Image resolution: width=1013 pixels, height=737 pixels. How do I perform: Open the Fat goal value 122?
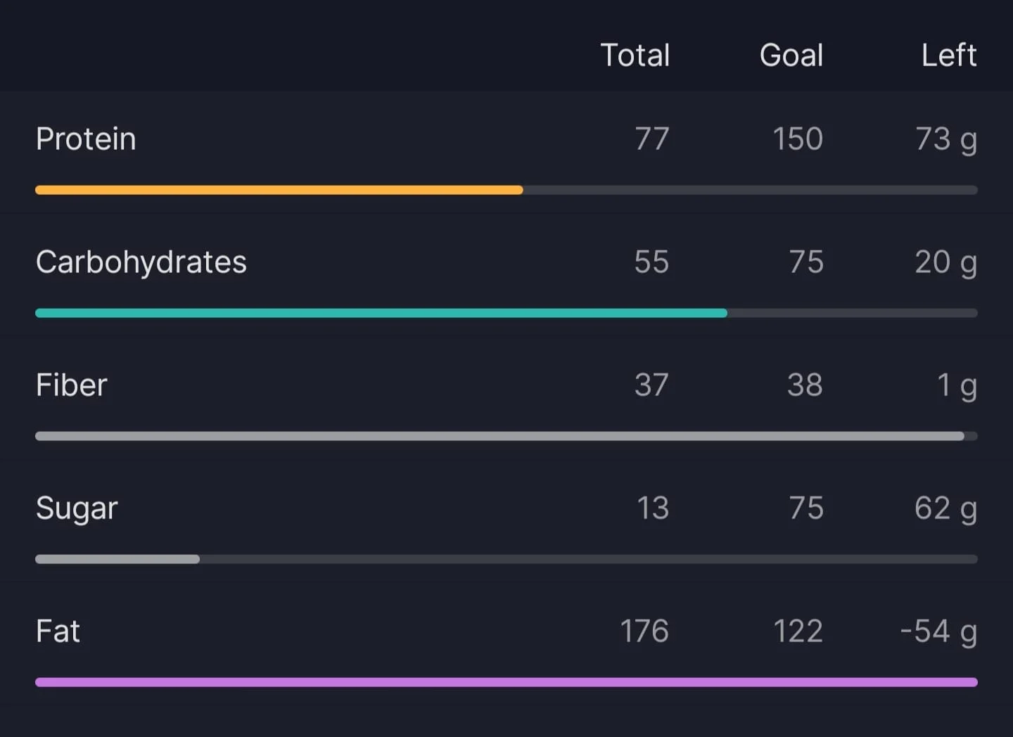click(x=798, y=631)
